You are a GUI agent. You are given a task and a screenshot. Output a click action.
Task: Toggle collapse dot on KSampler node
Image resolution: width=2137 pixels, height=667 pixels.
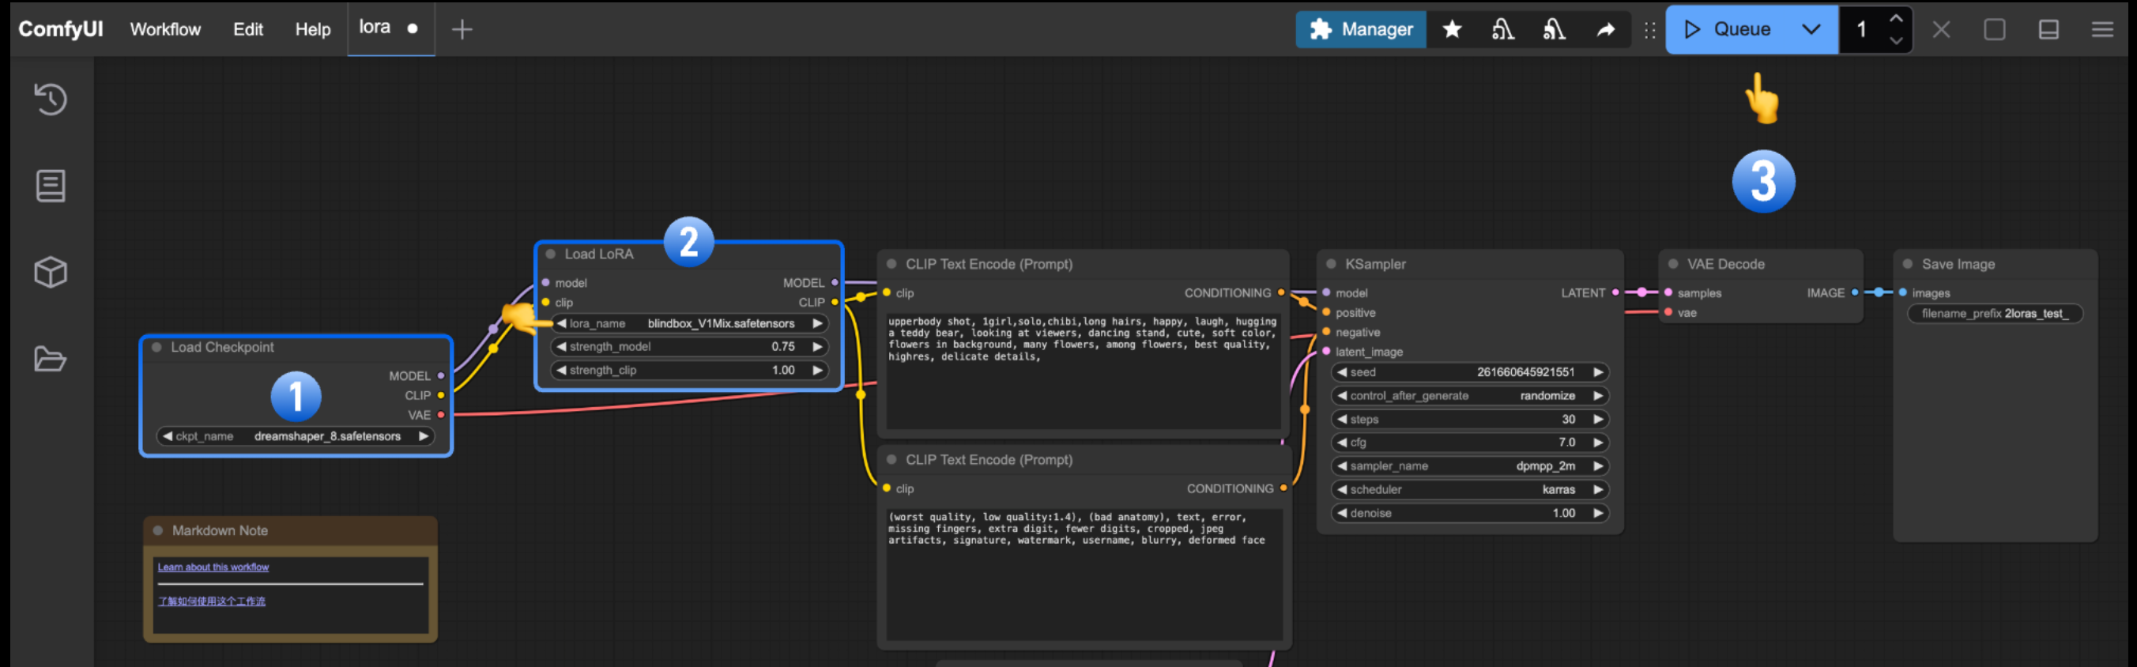click(1332, 264)
